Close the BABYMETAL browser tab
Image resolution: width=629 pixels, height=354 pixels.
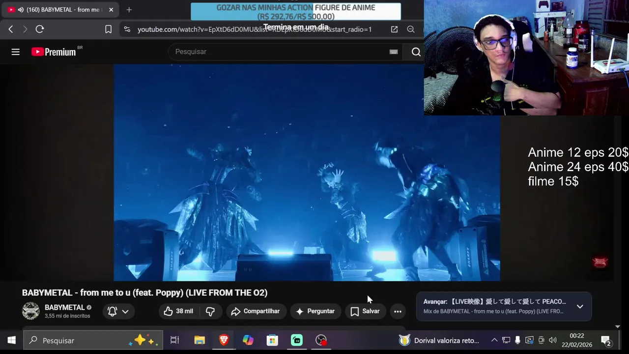(111, 10)
